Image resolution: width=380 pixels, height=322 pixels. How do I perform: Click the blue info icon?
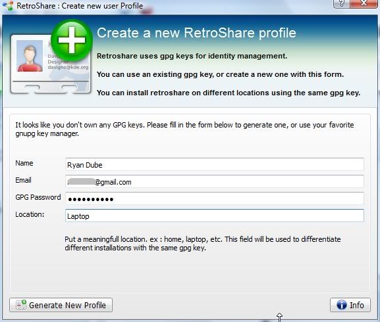coord(342,305)
